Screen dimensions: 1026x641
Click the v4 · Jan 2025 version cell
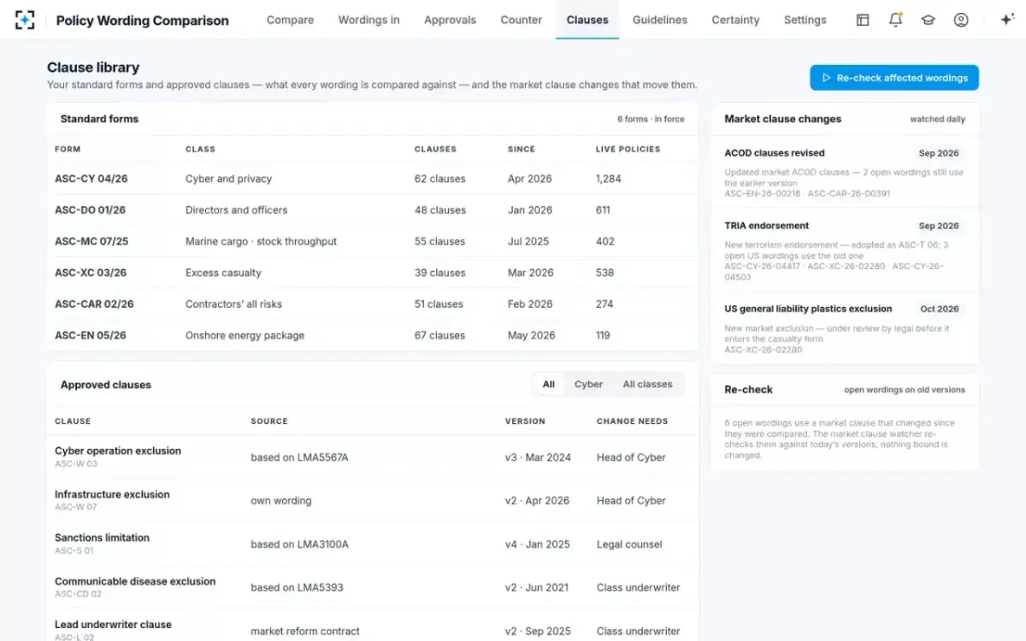tap(537, 544)
